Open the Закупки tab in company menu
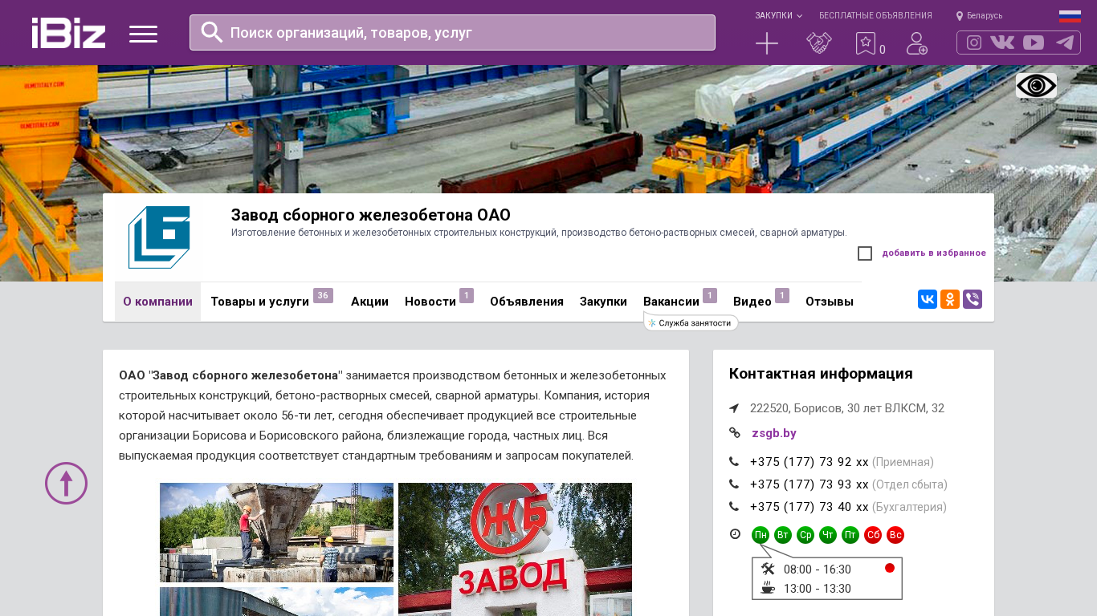 [603, 302]
